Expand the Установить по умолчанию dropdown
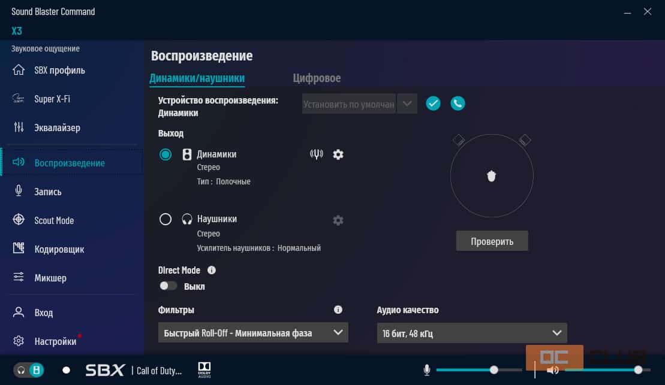The height and width of the screenshot is (385, 665). coord(407,104)
